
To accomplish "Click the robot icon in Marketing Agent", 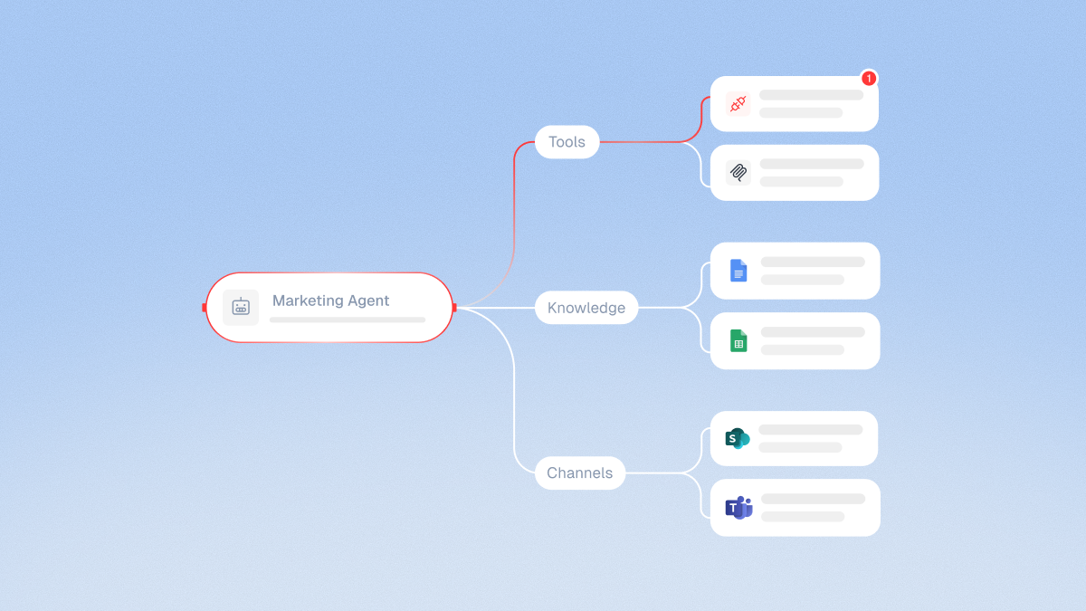I will pyautogui.click(x=241, y=308).
